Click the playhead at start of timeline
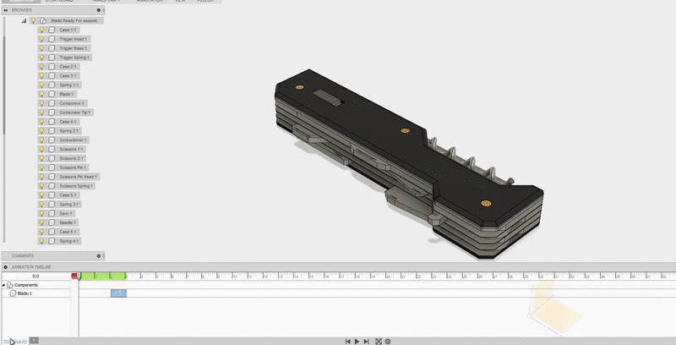Image resolution: width=676 pixels, height=345 pixels. point(79,276)
